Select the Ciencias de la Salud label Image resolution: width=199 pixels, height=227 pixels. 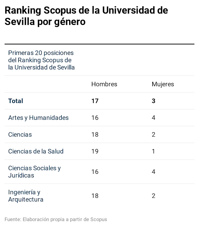coord(36,151)
